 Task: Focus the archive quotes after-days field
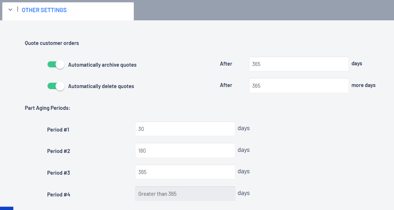coord(299,64)
